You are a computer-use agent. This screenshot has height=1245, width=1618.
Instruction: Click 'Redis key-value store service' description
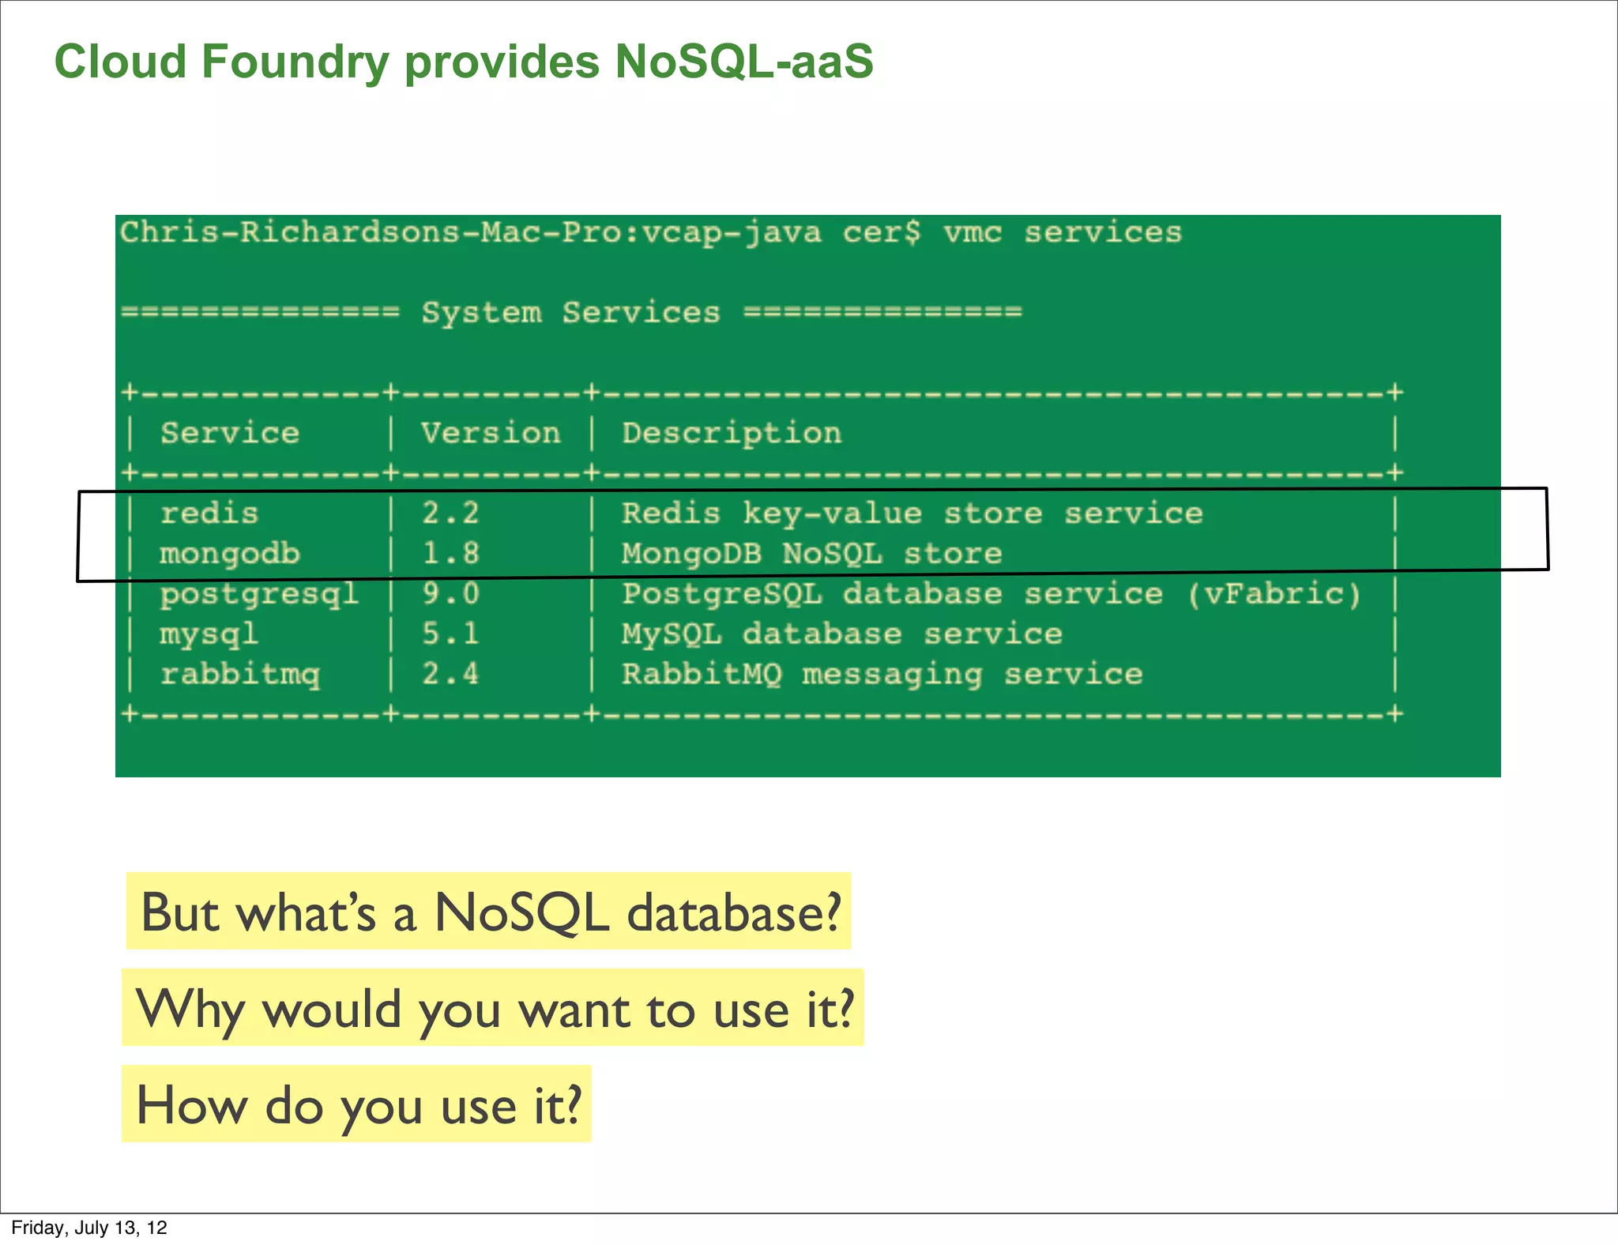pos(912,514)
